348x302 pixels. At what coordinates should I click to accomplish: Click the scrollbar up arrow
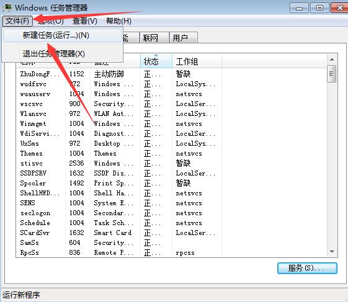pos(332,60)
